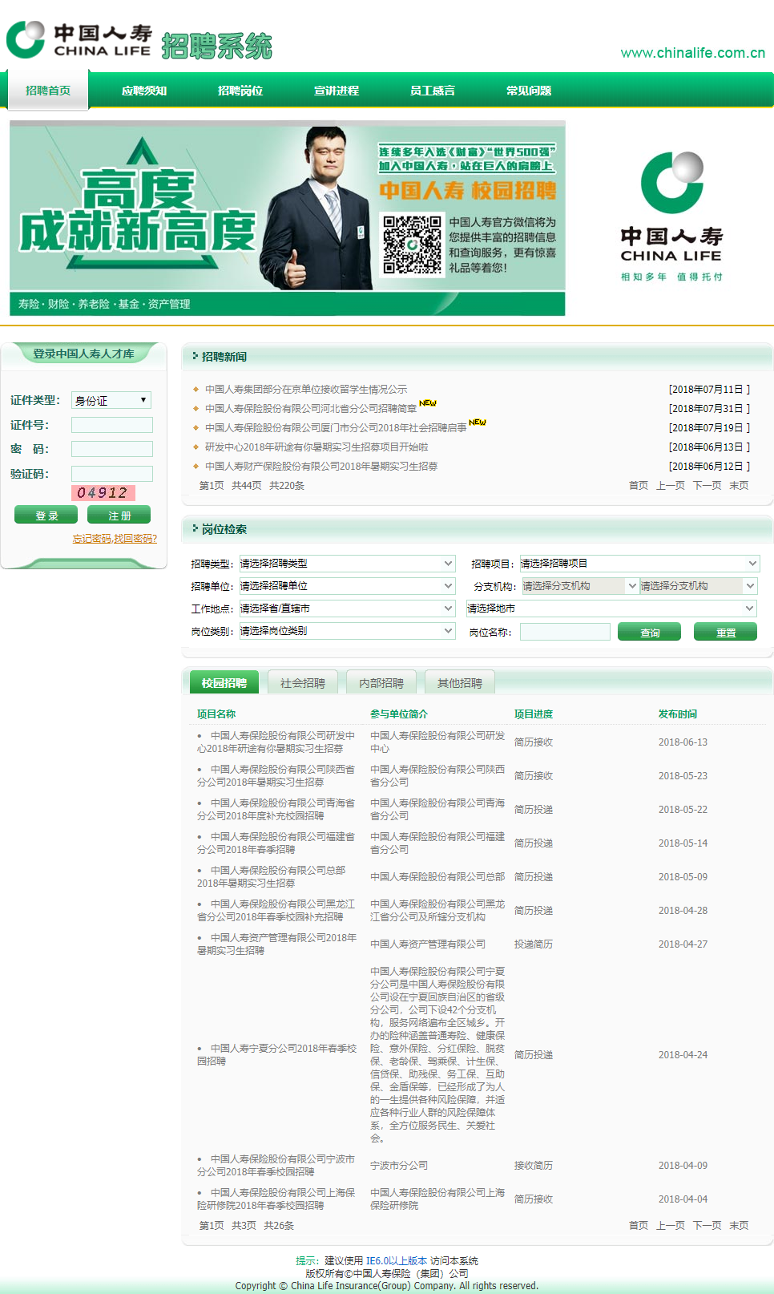Expand the 岗位类别 dropdown
Image resolution: width=774 pixels, height=1294 pixels.
point(347,631)
